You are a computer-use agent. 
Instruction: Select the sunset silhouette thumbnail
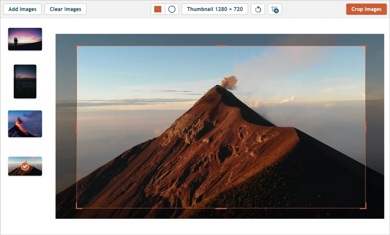25,39
